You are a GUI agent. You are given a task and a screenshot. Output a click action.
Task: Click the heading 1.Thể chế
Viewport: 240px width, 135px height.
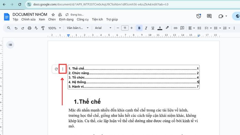pos(87,102)
